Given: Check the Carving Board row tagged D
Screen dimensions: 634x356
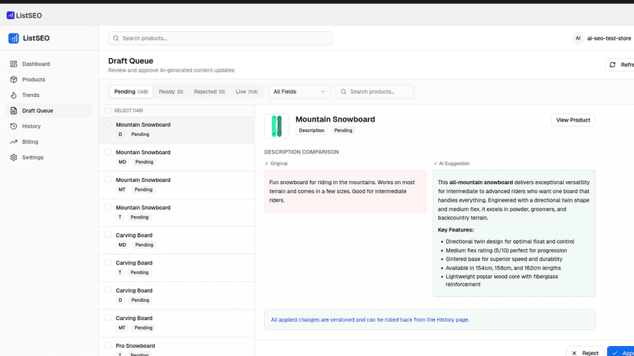Looking at the screenshot, I should click(x=108, y=290).
